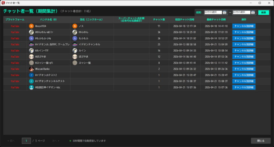Open the end date calendar picker icon

pos(253,12)
